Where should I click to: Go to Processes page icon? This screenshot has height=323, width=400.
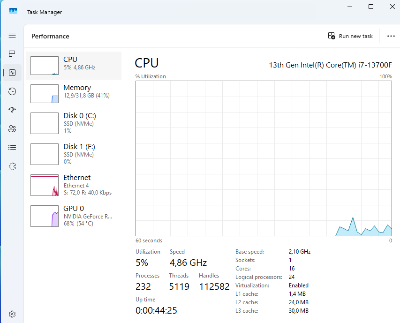(12, 53)
